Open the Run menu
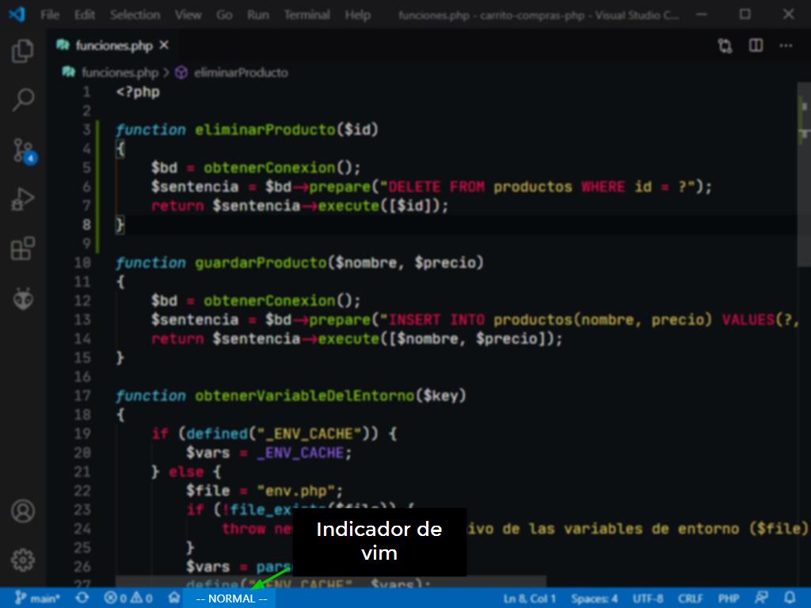The width and height of the screenshot is (811, 608). pyautogui.click(x=258, y=15)
